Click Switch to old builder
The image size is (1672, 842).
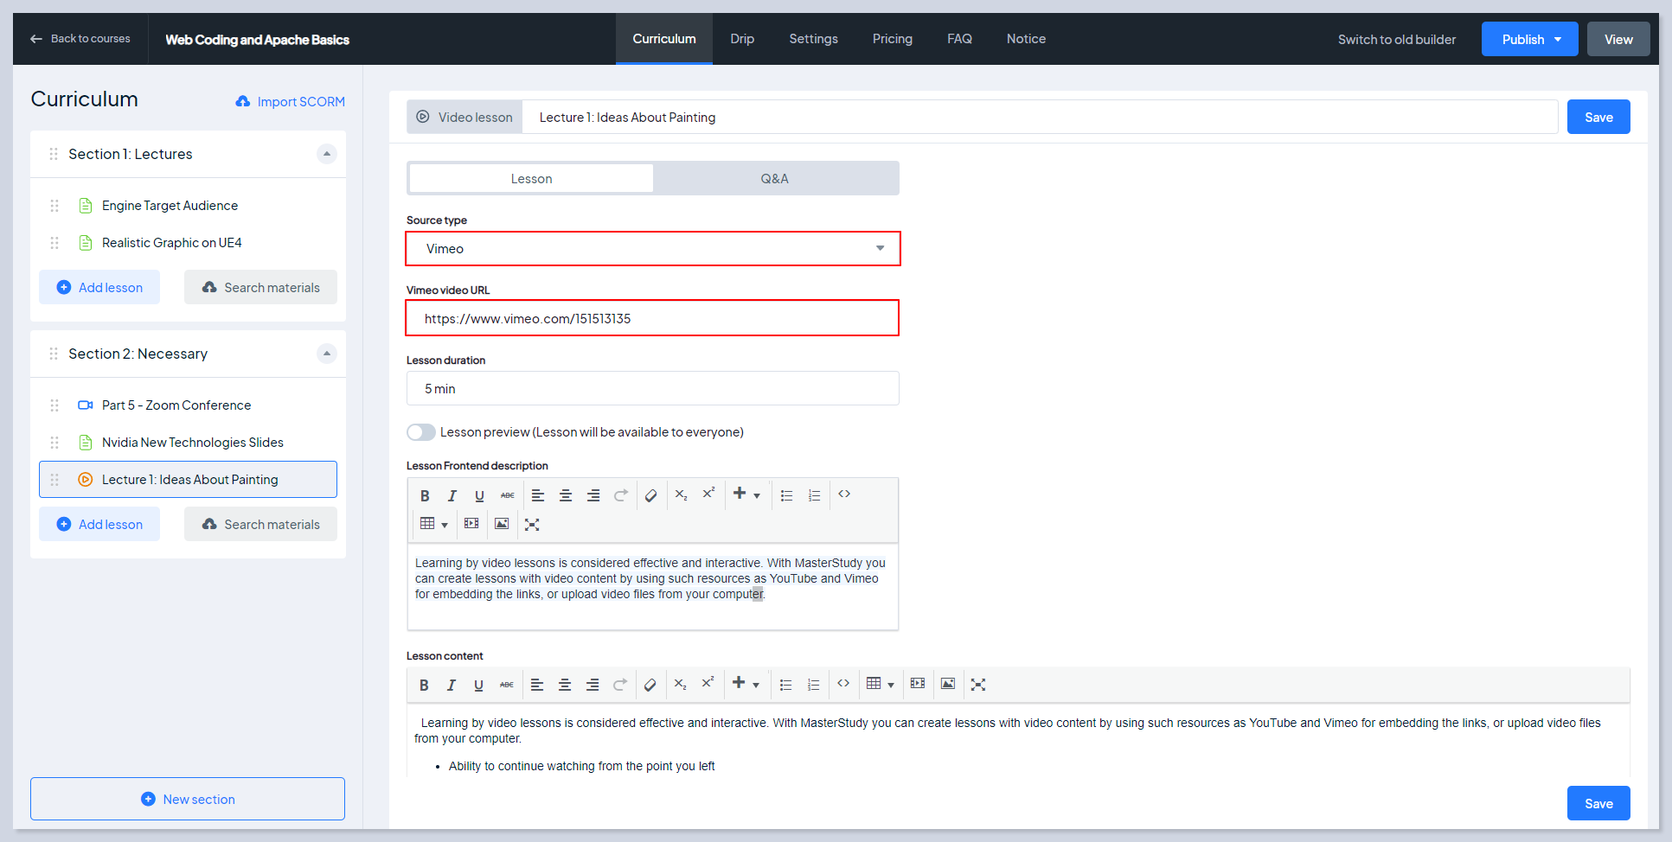[x=1397, y=40]
